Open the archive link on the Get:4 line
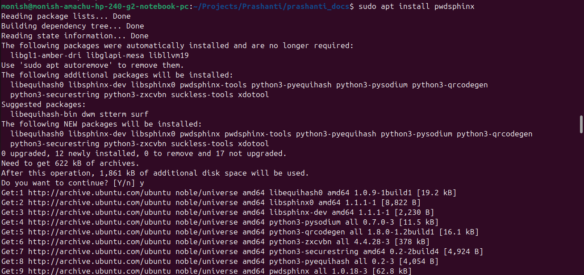584x275 pixels. point(99,222)
